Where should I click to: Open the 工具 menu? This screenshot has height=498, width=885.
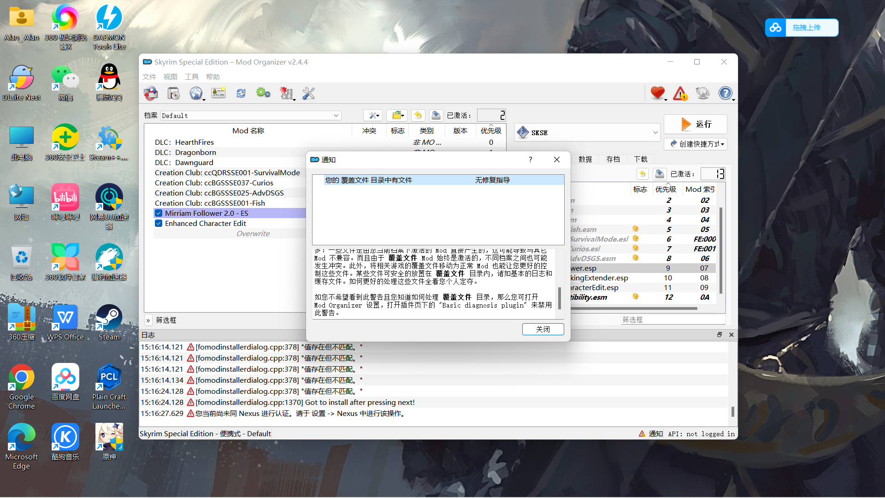tap(192, 77)
